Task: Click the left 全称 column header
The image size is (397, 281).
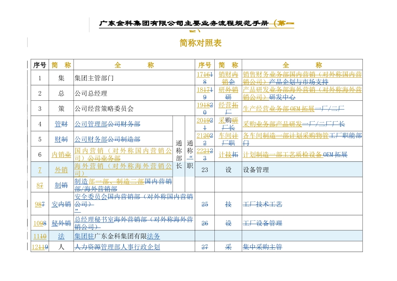Action: coord(134,65)
